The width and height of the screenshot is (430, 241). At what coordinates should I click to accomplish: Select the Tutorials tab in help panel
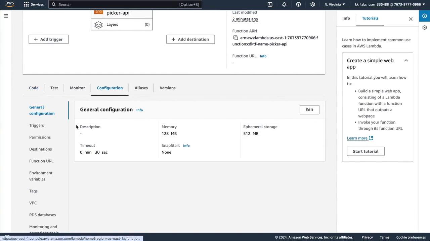(x=370, y=18)
